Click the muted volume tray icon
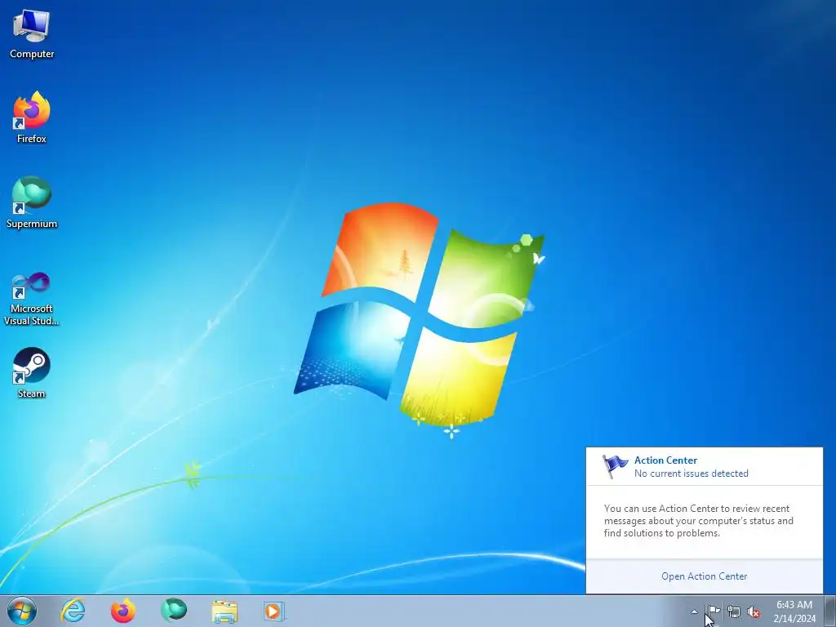This screenshot has width=836, height=627. click(754, 612)
